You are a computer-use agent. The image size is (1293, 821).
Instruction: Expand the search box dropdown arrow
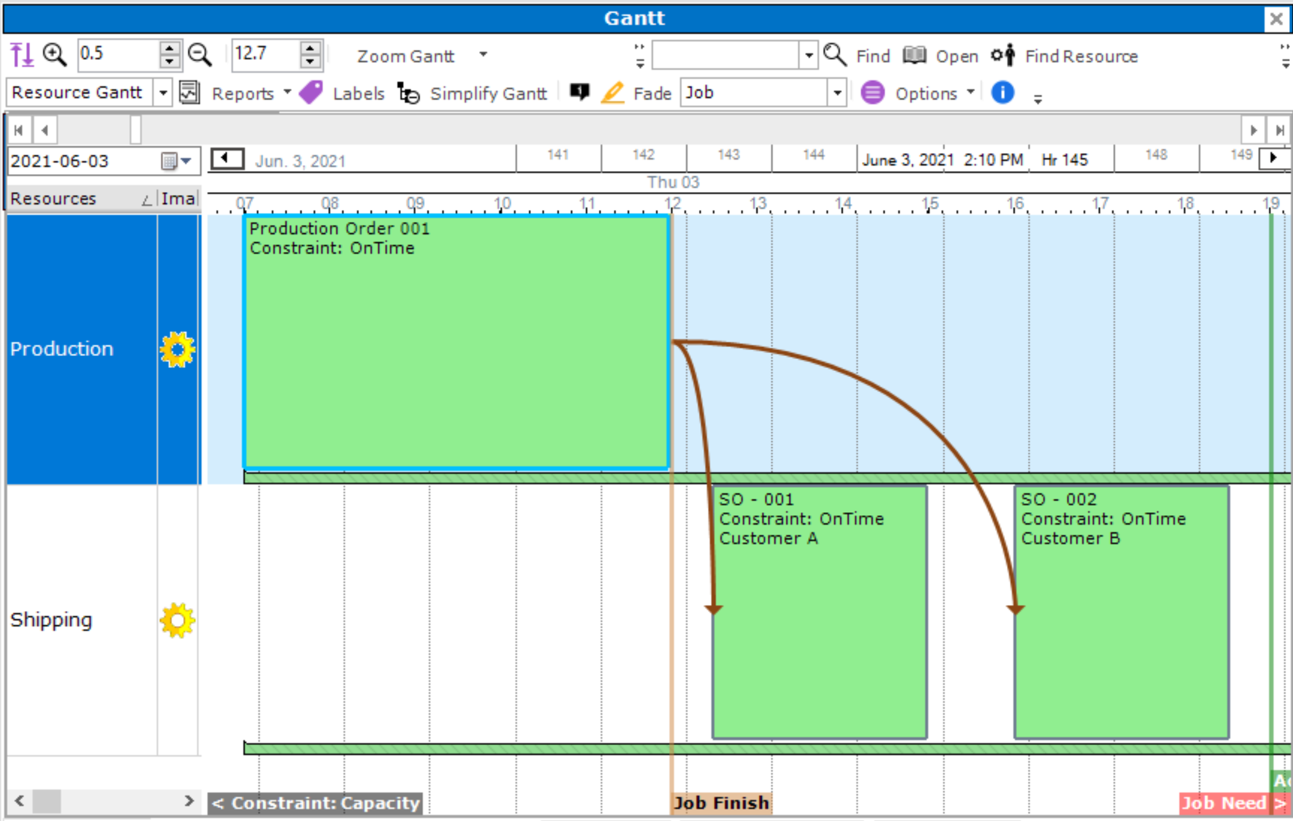(809, 55)
